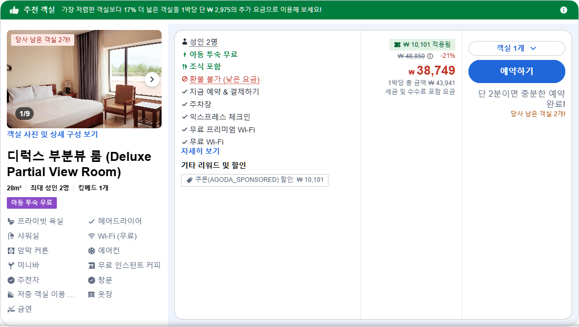Click the 당사 남은 객실 2개! photo label

[x=43, y=40]
